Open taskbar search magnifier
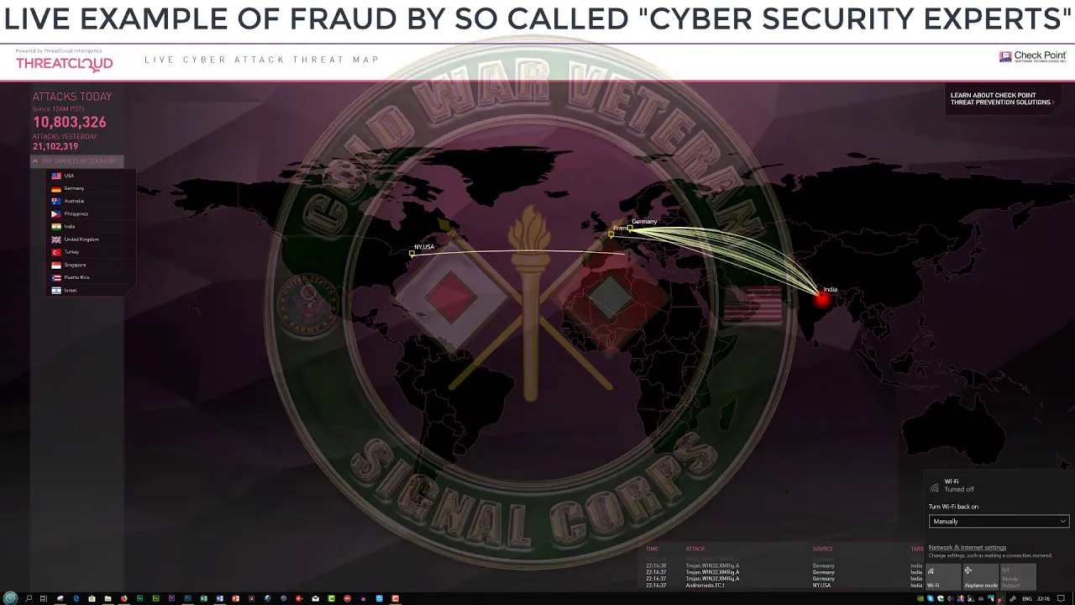 (x=29, y=598)
